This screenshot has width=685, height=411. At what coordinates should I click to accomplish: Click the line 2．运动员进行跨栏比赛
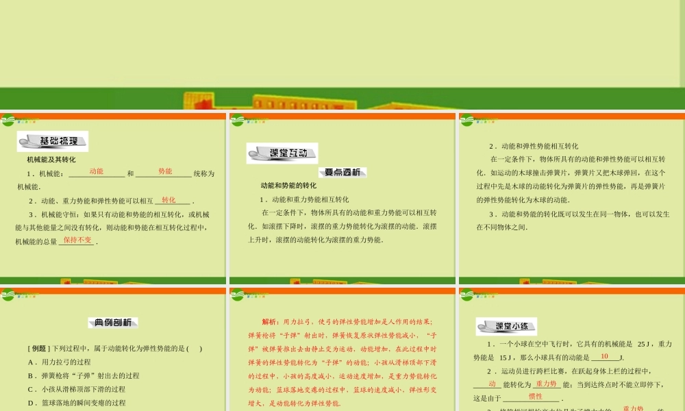pyautogui.click(x=570, y=371)
